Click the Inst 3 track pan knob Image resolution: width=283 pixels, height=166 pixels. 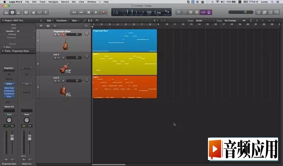tap(87, 80)
